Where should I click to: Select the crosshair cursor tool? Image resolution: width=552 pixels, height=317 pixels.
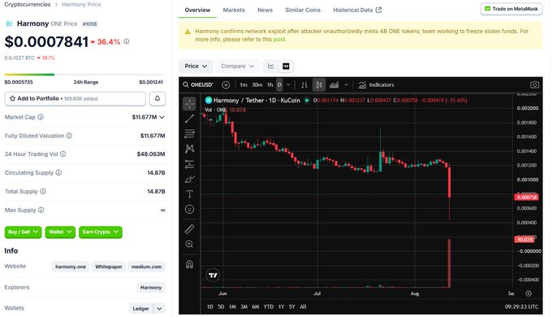(x=189, y=104)
